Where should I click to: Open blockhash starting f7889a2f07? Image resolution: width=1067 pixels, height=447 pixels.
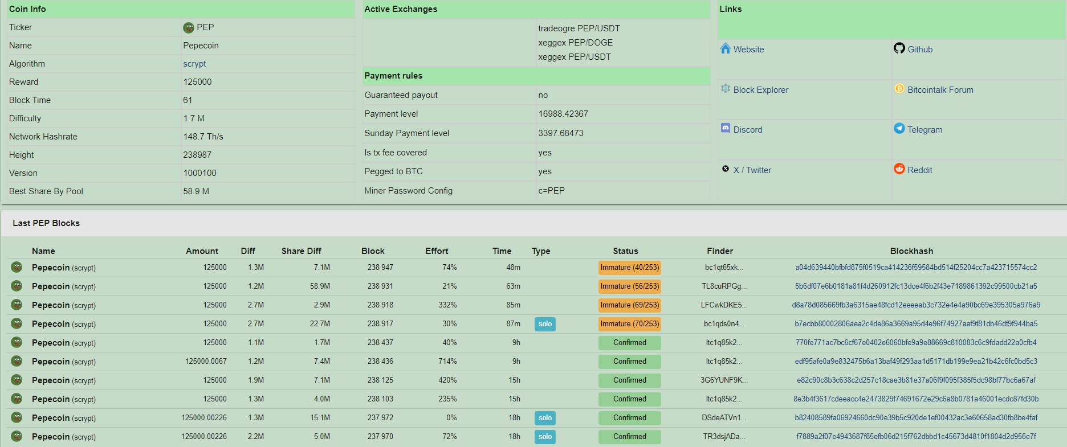click(916, 436)
